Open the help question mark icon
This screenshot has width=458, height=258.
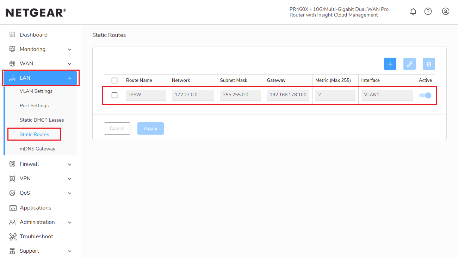[x=428, y=12]
